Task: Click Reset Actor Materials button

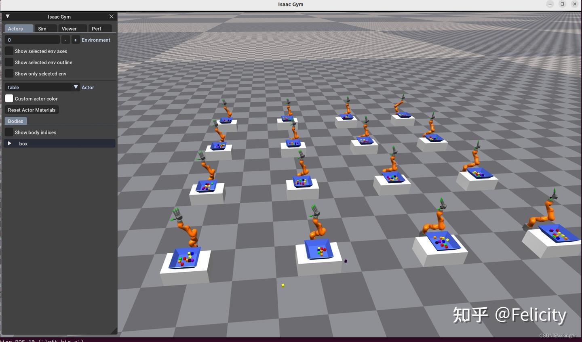Action: coord(32,110)
